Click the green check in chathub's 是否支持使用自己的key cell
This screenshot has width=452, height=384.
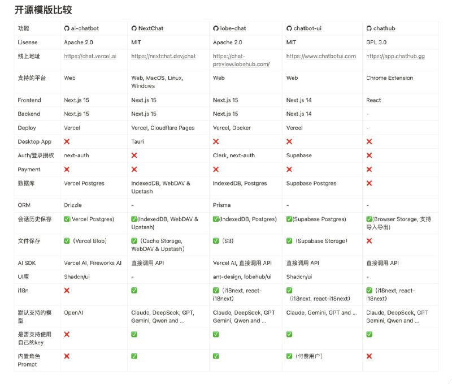(369, 334)
